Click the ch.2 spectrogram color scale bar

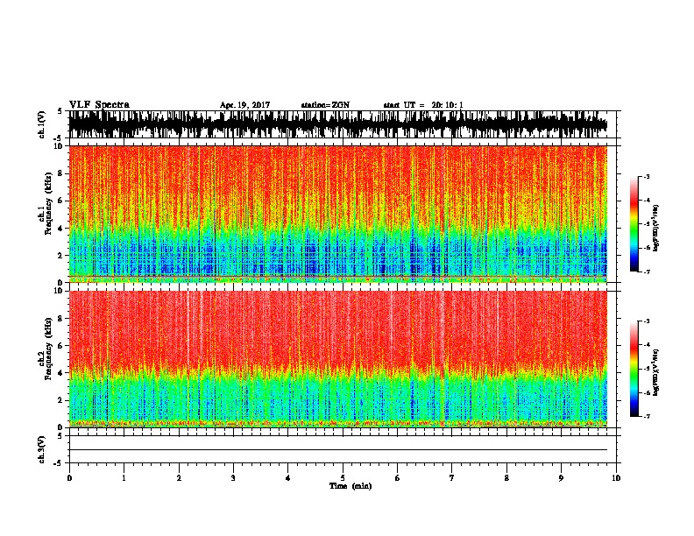click(x=634, y=369)
